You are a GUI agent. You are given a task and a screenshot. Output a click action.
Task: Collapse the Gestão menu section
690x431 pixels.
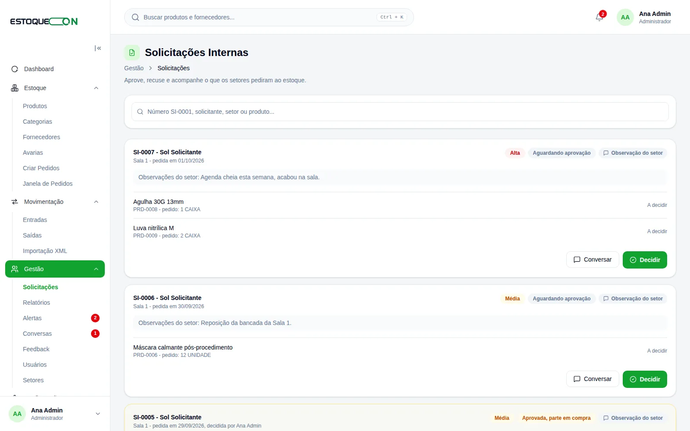tap(96, 269)
